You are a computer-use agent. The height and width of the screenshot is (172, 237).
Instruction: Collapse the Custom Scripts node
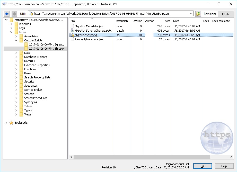pos(16,40)
